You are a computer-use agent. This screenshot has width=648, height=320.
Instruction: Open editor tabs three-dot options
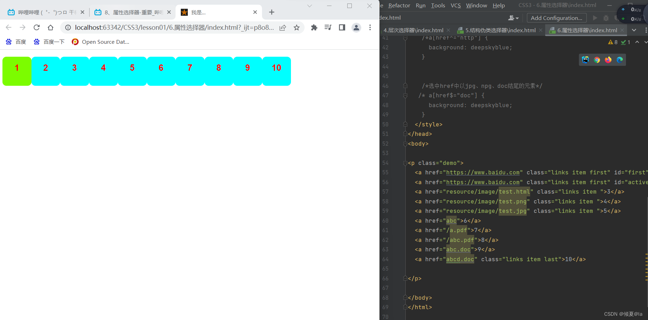point(646,30)
